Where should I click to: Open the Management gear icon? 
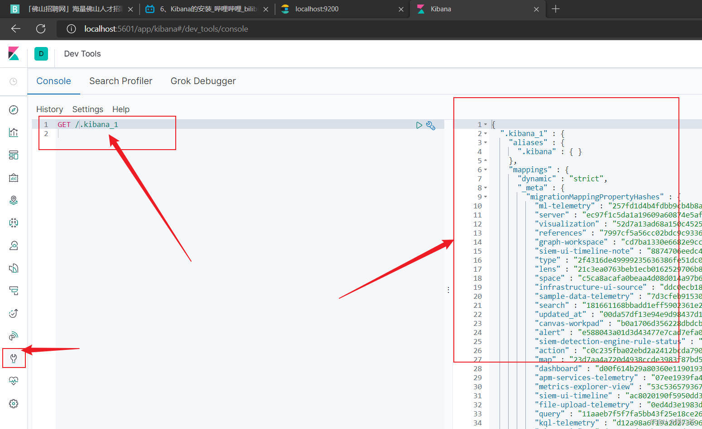pos(14,404)
